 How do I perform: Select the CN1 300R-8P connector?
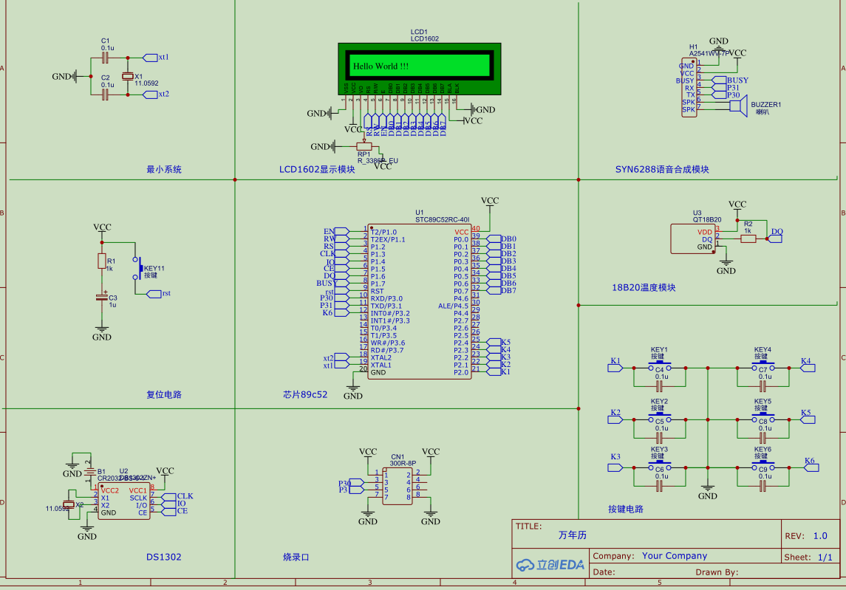click(398, 485)
